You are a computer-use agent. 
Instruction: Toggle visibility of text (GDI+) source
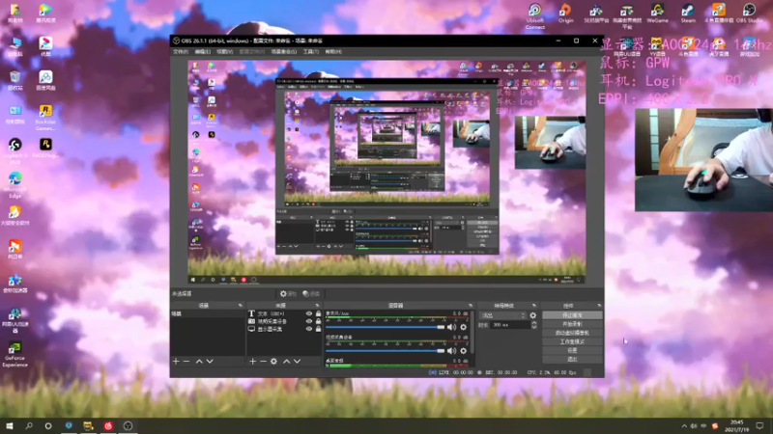(309, 313)
